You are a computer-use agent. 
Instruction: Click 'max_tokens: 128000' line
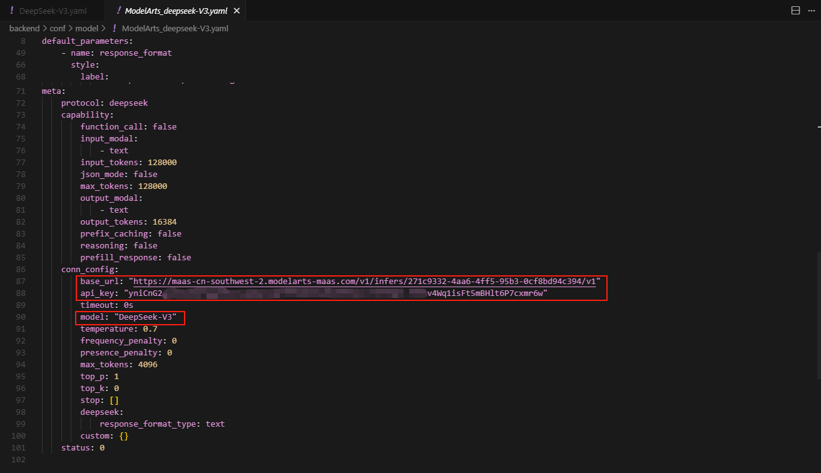click(x=123, y=186)
